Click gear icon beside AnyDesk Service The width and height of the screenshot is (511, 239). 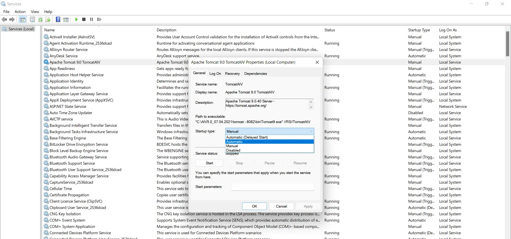coord(46,56)
